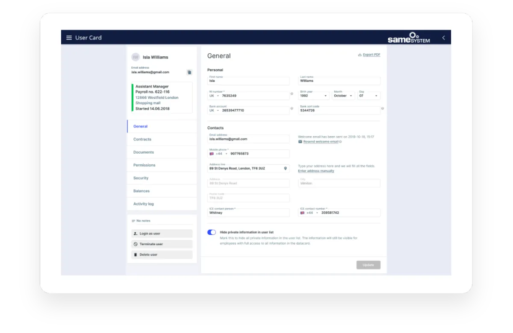
Task: Open the Balances section
Action: tap(162, 191)
